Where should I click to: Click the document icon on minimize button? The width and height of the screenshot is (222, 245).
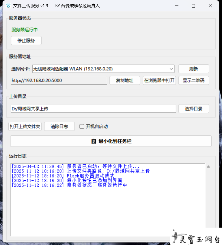click(94, 141)
